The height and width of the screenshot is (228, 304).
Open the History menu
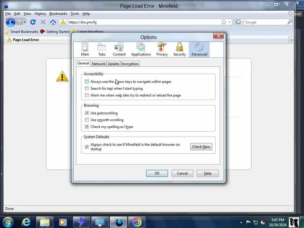point(40,14)
